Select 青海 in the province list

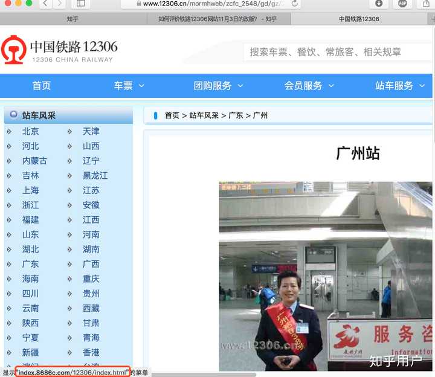pos(91,338)
